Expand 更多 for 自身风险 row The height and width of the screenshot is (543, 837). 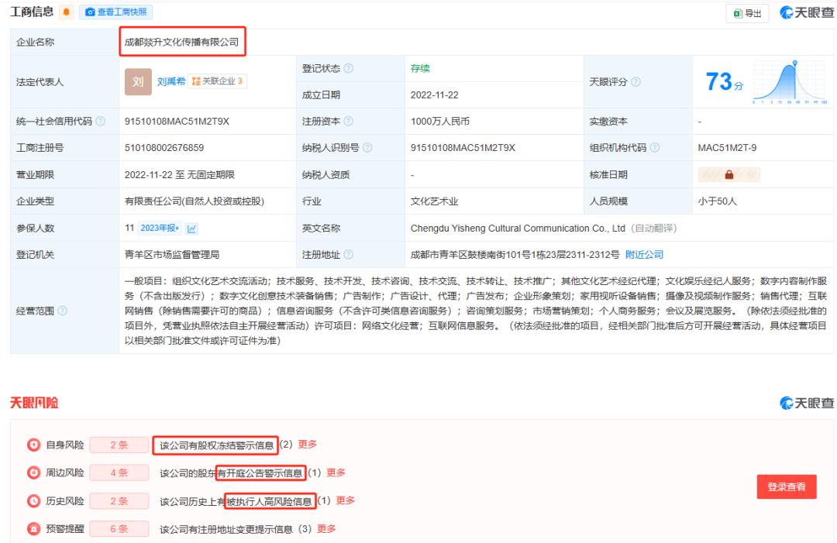pos(308,444)
